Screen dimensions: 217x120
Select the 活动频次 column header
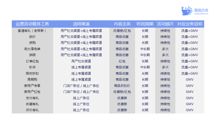165,24
